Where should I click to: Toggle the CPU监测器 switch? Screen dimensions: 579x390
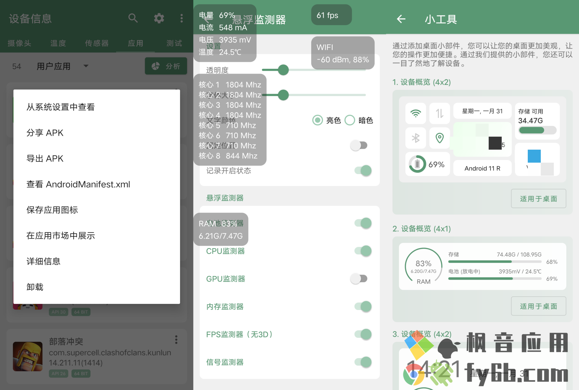[x=363, y=251]
